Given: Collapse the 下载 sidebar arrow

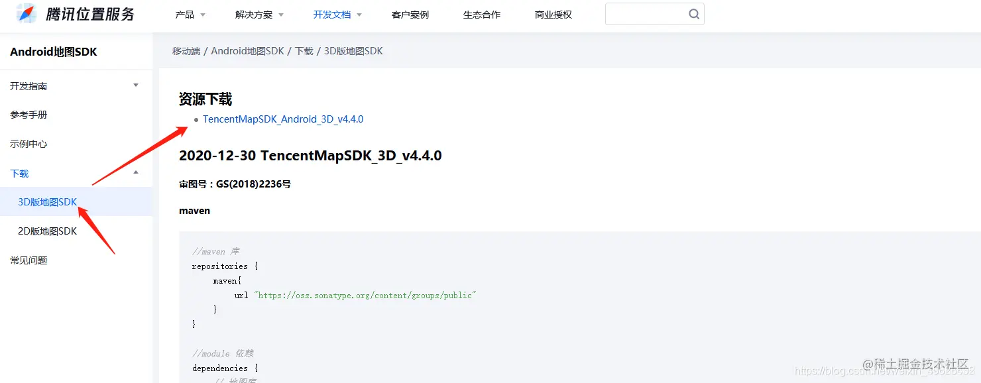Looking at the screenshot, I should (136, 172).
